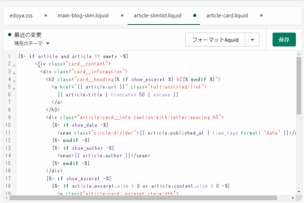This screenshot has width=304, height=203.
Task: Click "caption-with-letter-spacing" on line 9
Action: tap(172, 117)
